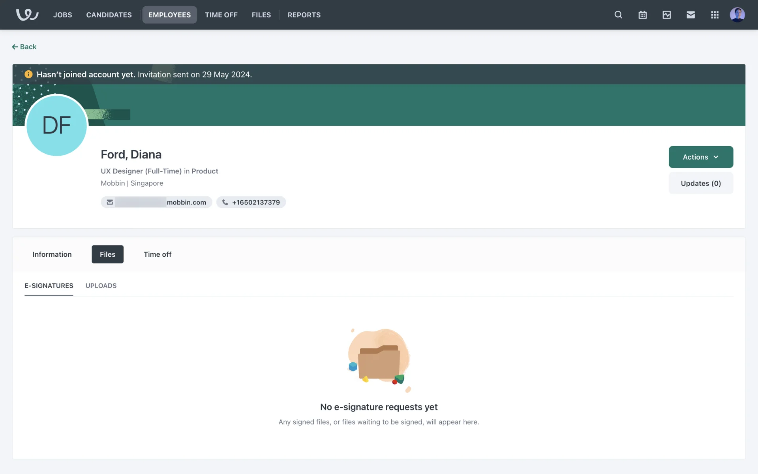
Task: Open the apps grid icon
Action: 715,15
